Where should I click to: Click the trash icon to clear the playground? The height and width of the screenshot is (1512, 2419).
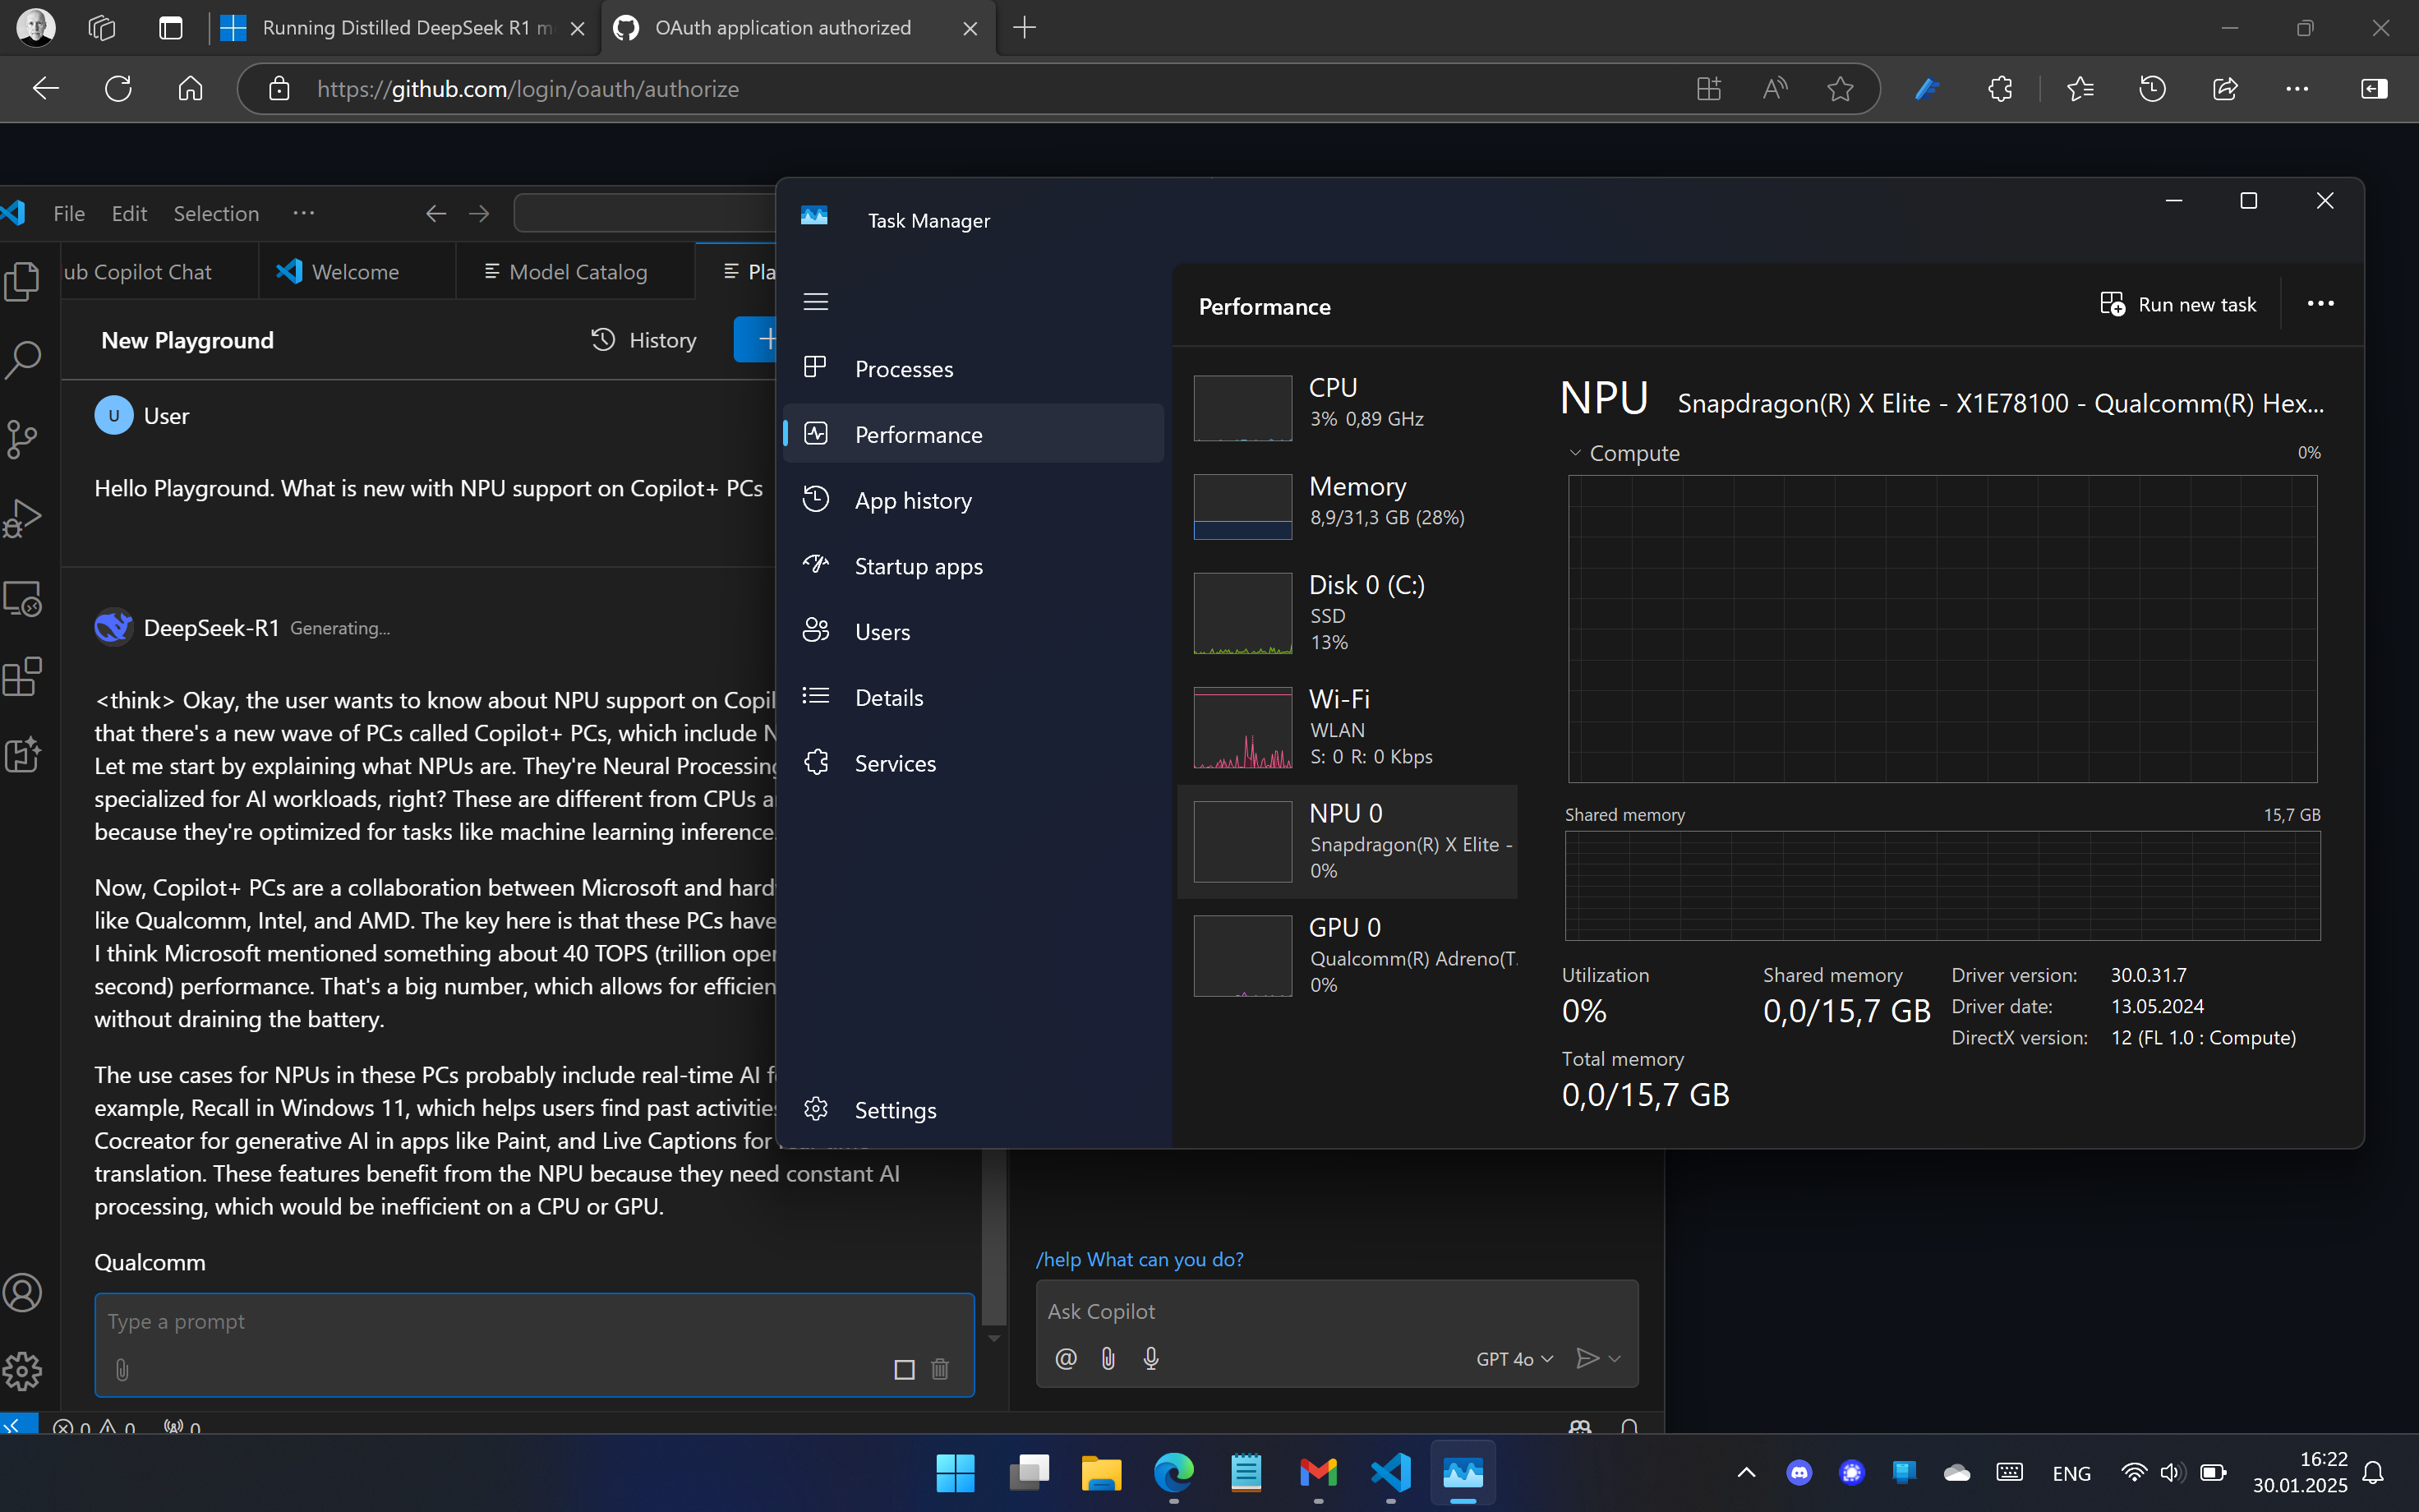coord(940,1369)
